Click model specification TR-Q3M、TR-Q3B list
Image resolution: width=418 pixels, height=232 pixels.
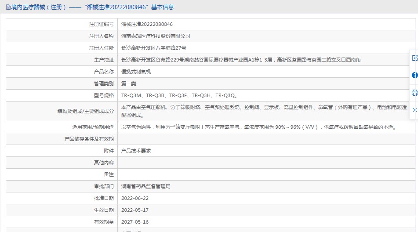(179, 95)
